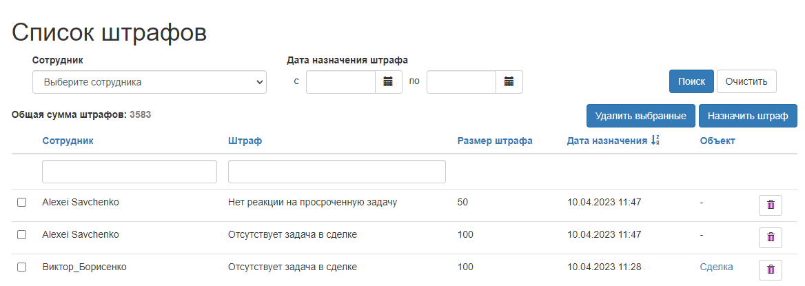Image resolution: width=805 pixels, height=286 pixels.
Task: Click Удалить выбранные button
Action: pyautogui.click(x=641, y=116)
